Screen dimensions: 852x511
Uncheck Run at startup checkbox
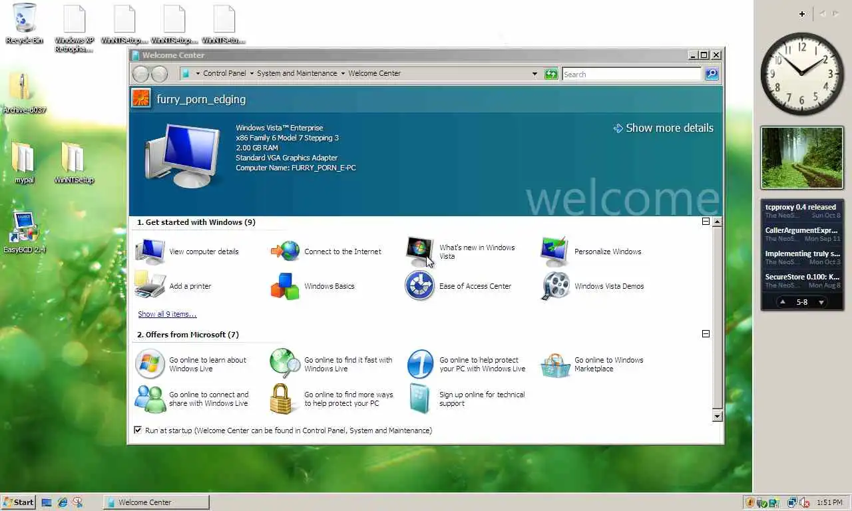(138, 430)
